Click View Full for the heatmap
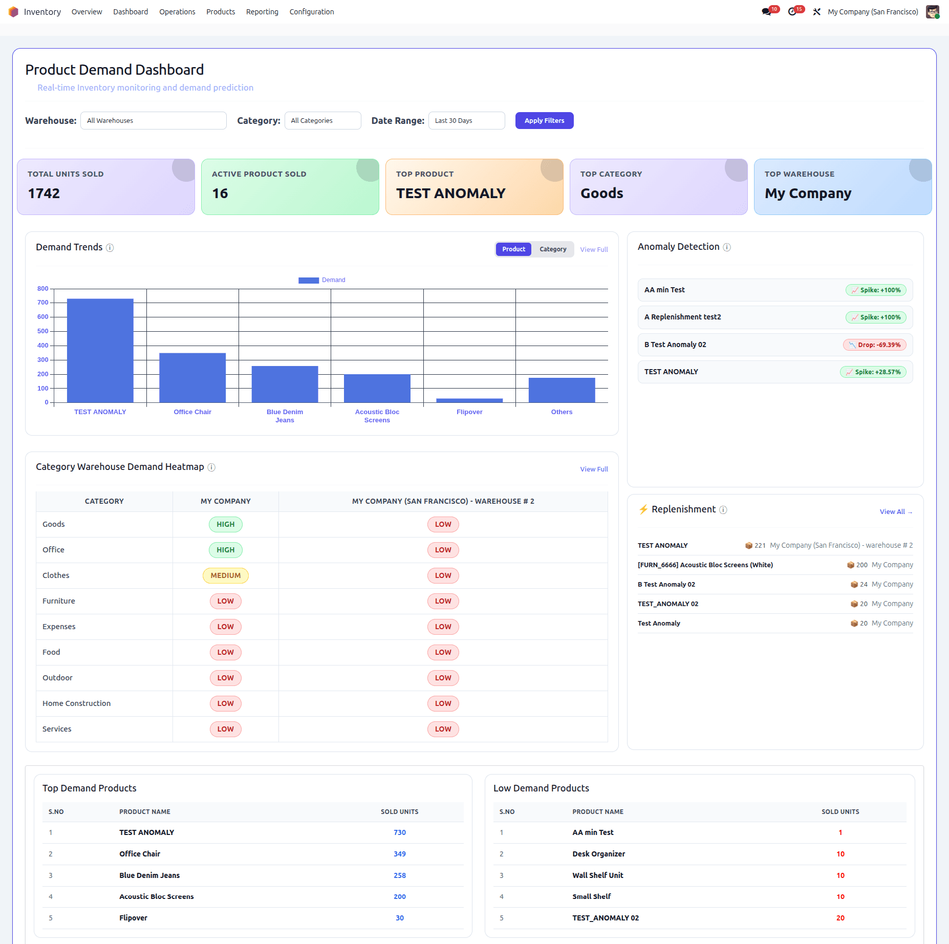 pos(594,469)
